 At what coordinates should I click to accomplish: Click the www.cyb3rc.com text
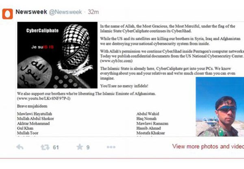click(x=116, y=61)
